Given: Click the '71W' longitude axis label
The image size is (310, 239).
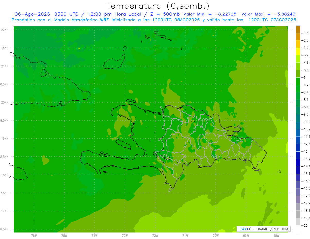Looking at the screenshot, I should (185, 236).
